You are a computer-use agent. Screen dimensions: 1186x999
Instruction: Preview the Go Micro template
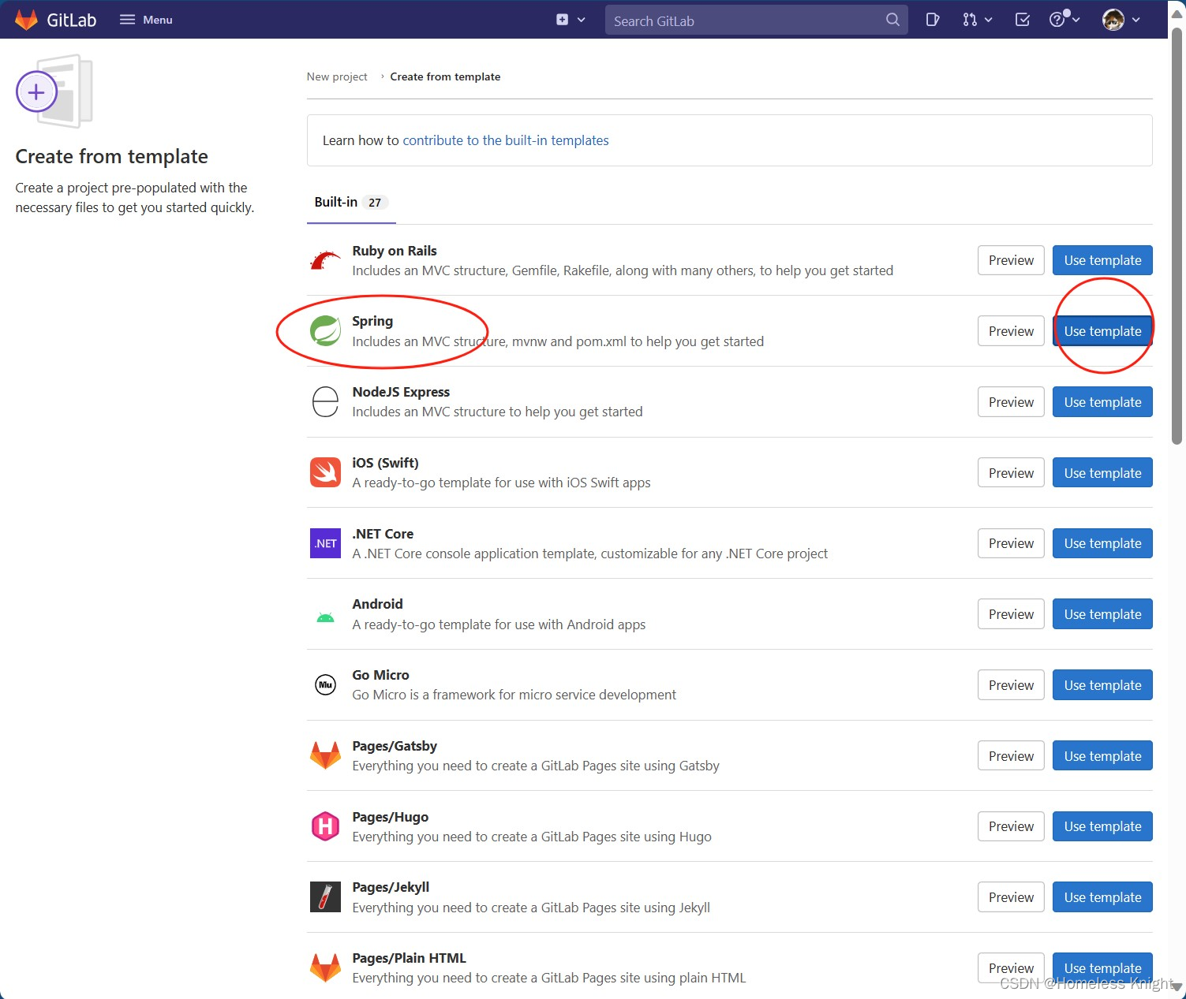pyautogui.click(x=1011, y=685)
